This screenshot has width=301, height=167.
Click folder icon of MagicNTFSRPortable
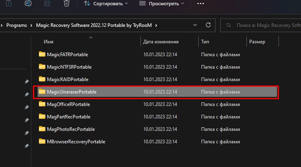point(42,67)
